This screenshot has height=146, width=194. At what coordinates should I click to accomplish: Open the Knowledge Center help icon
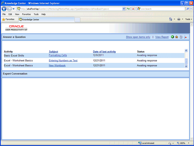click(181, 37)
